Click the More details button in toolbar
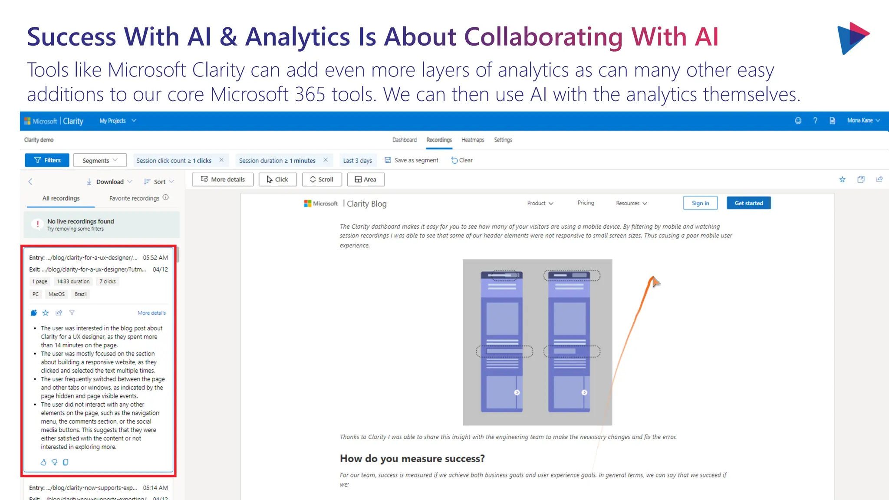 pyautogui.click(x=223, y=179)
